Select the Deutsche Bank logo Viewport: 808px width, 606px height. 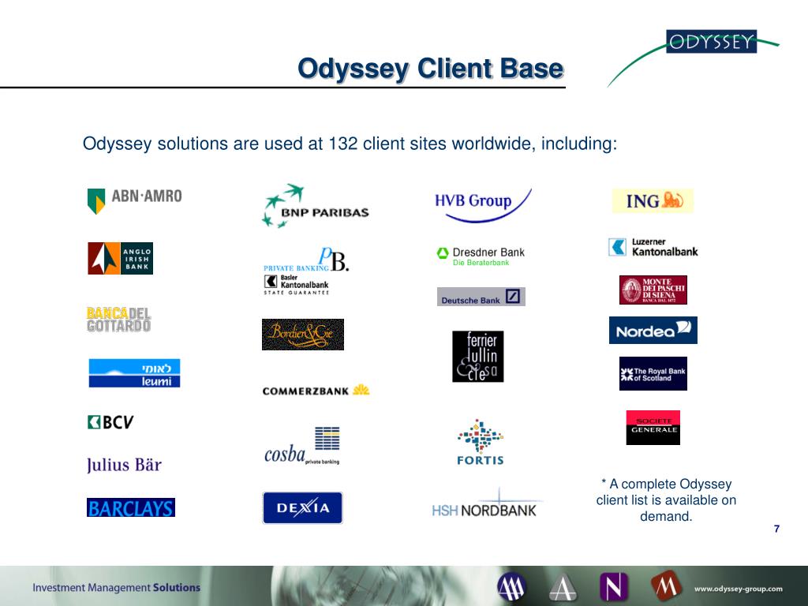[481, 297]
